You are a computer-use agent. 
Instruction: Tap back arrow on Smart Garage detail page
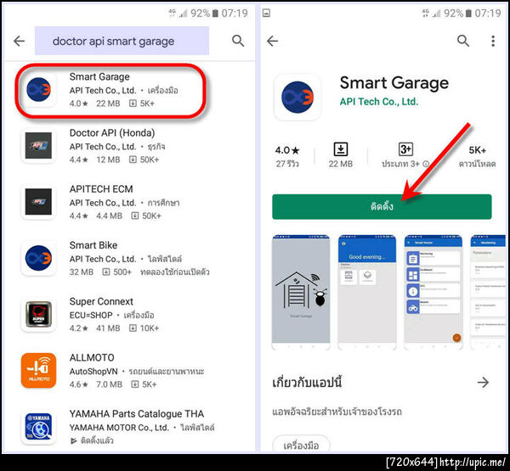tap(272, 41)
